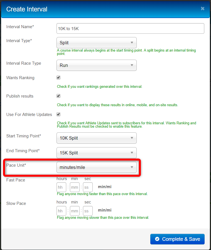Click the Fast Pace hours field
Screen dimensions: 211x250
coord(61,187)
